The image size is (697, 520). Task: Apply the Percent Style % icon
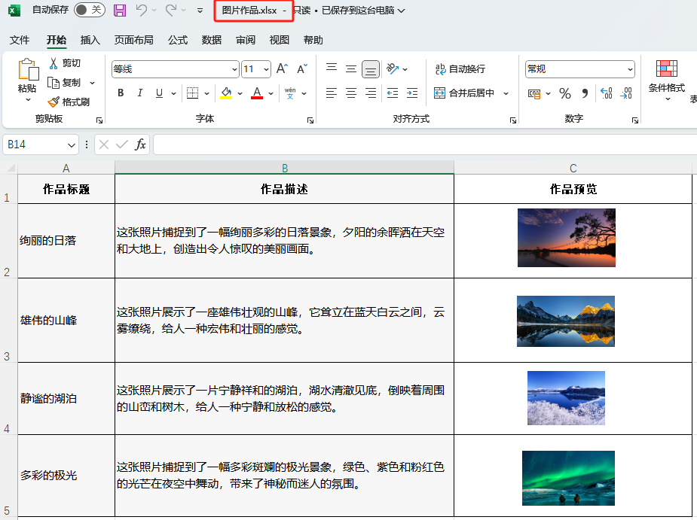pyautogui.click(x=564, y=93)
